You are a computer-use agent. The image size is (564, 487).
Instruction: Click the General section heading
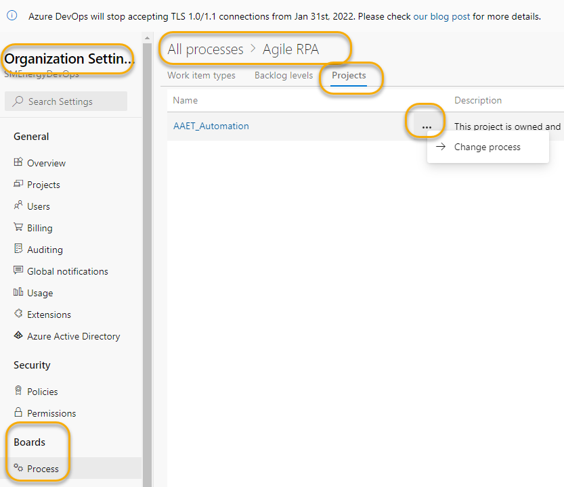[x=31, y=137]
